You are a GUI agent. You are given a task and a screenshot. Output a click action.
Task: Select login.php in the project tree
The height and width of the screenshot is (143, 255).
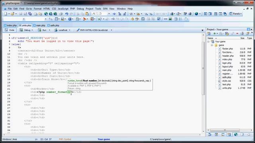click(227, 63)
